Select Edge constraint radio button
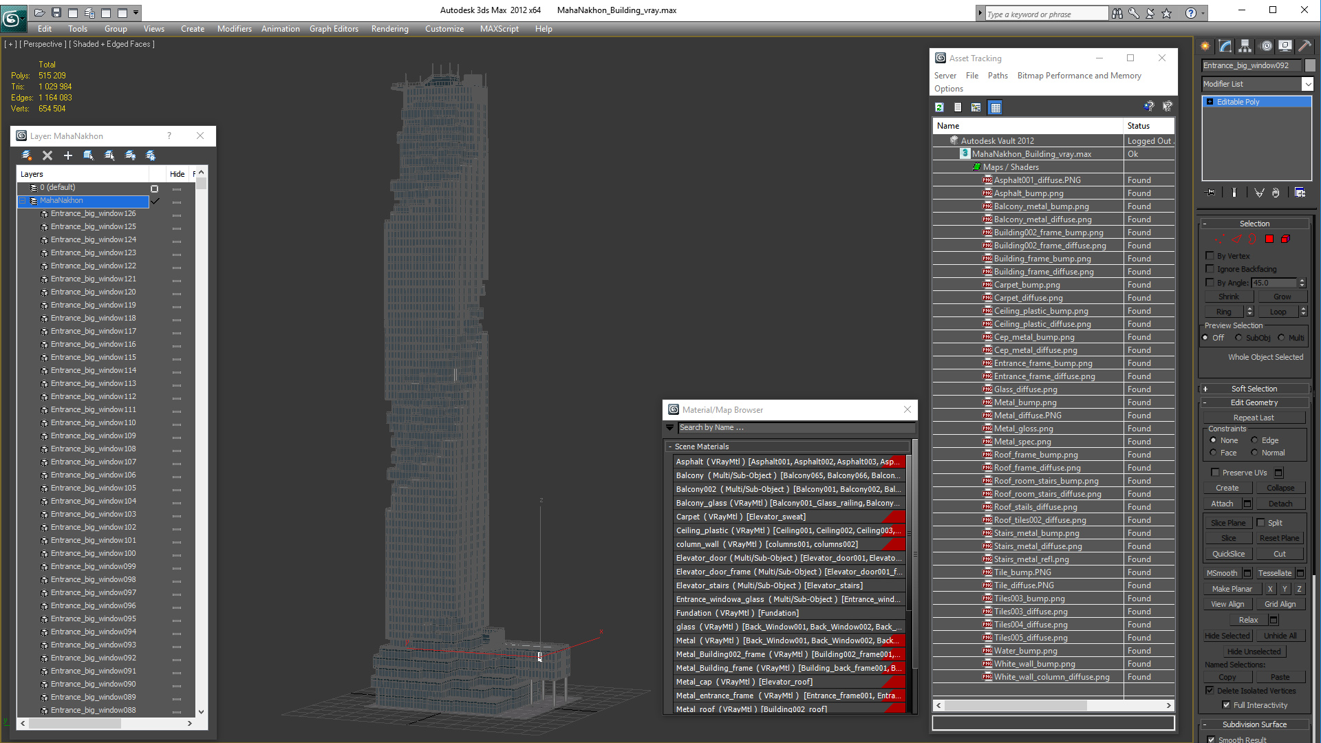 click(1254, 440)
